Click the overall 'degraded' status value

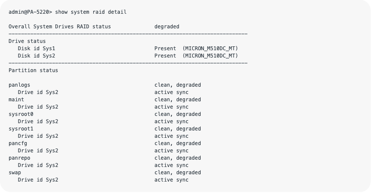click(x=167, y=27)
